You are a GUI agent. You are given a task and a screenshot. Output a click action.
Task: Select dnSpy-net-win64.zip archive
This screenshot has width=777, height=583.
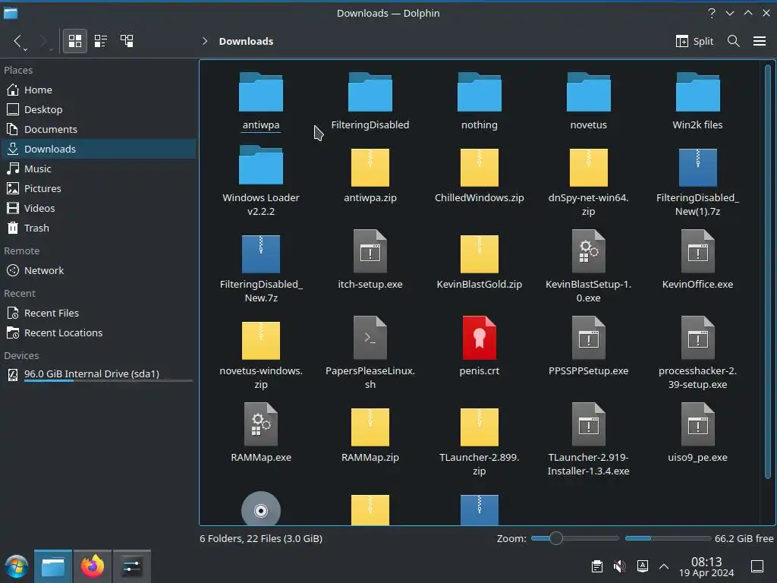(589, 181)
